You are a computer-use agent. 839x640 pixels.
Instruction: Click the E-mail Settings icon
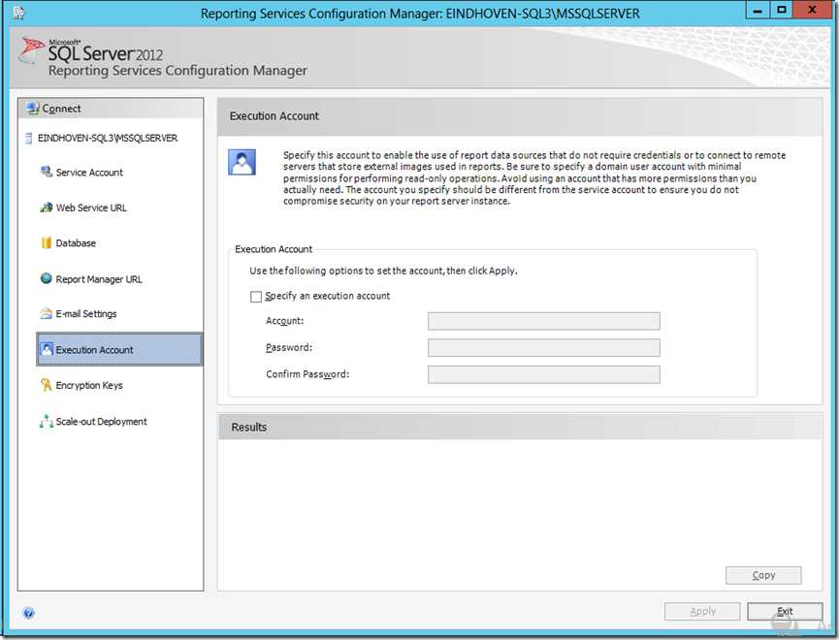tap(46, 313)
